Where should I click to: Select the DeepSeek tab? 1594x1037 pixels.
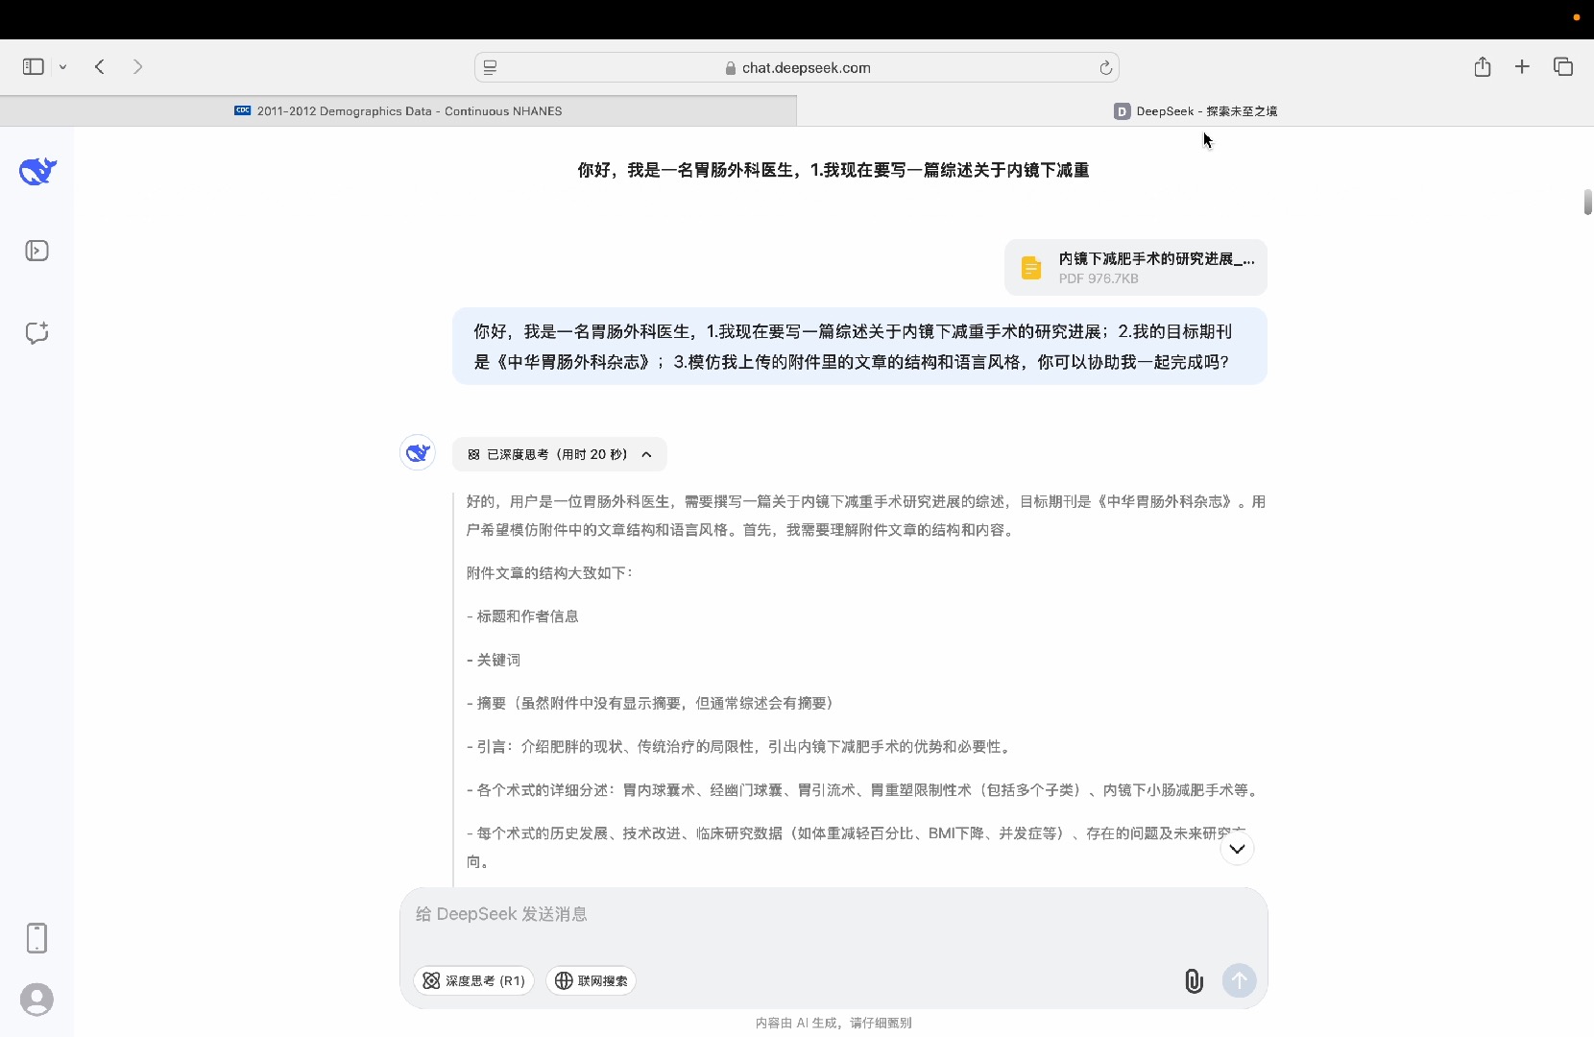coord(1195,110)
